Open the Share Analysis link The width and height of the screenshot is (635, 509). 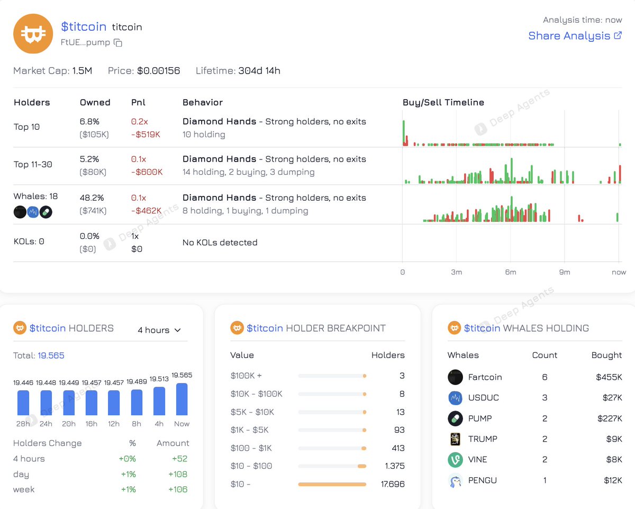pos(575,35)
